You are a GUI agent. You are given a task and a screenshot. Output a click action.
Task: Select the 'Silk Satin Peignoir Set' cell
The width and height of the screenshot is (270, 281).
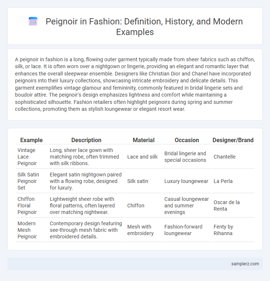click(31, 181)
